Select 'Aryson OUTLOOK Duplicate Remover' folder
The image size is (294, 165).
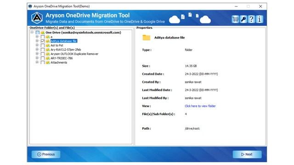(74, 54)
